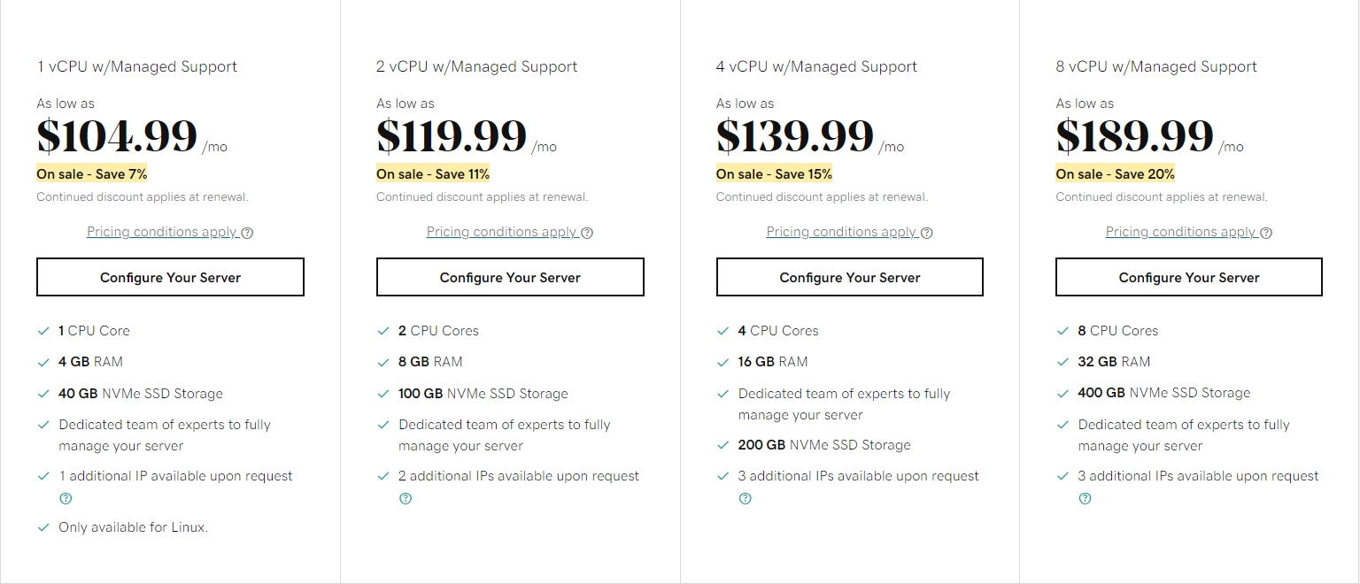
Task: Click the checkmark beside 1 CPU Core
Action: pyautogui.click(x=43, y=329)
